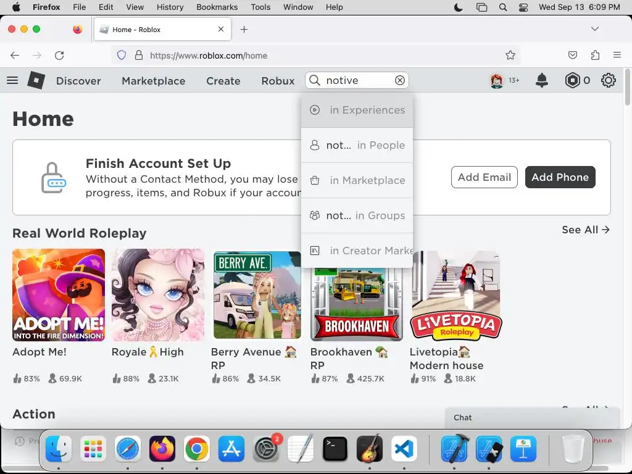Search notive in People

tap(357, 145)
